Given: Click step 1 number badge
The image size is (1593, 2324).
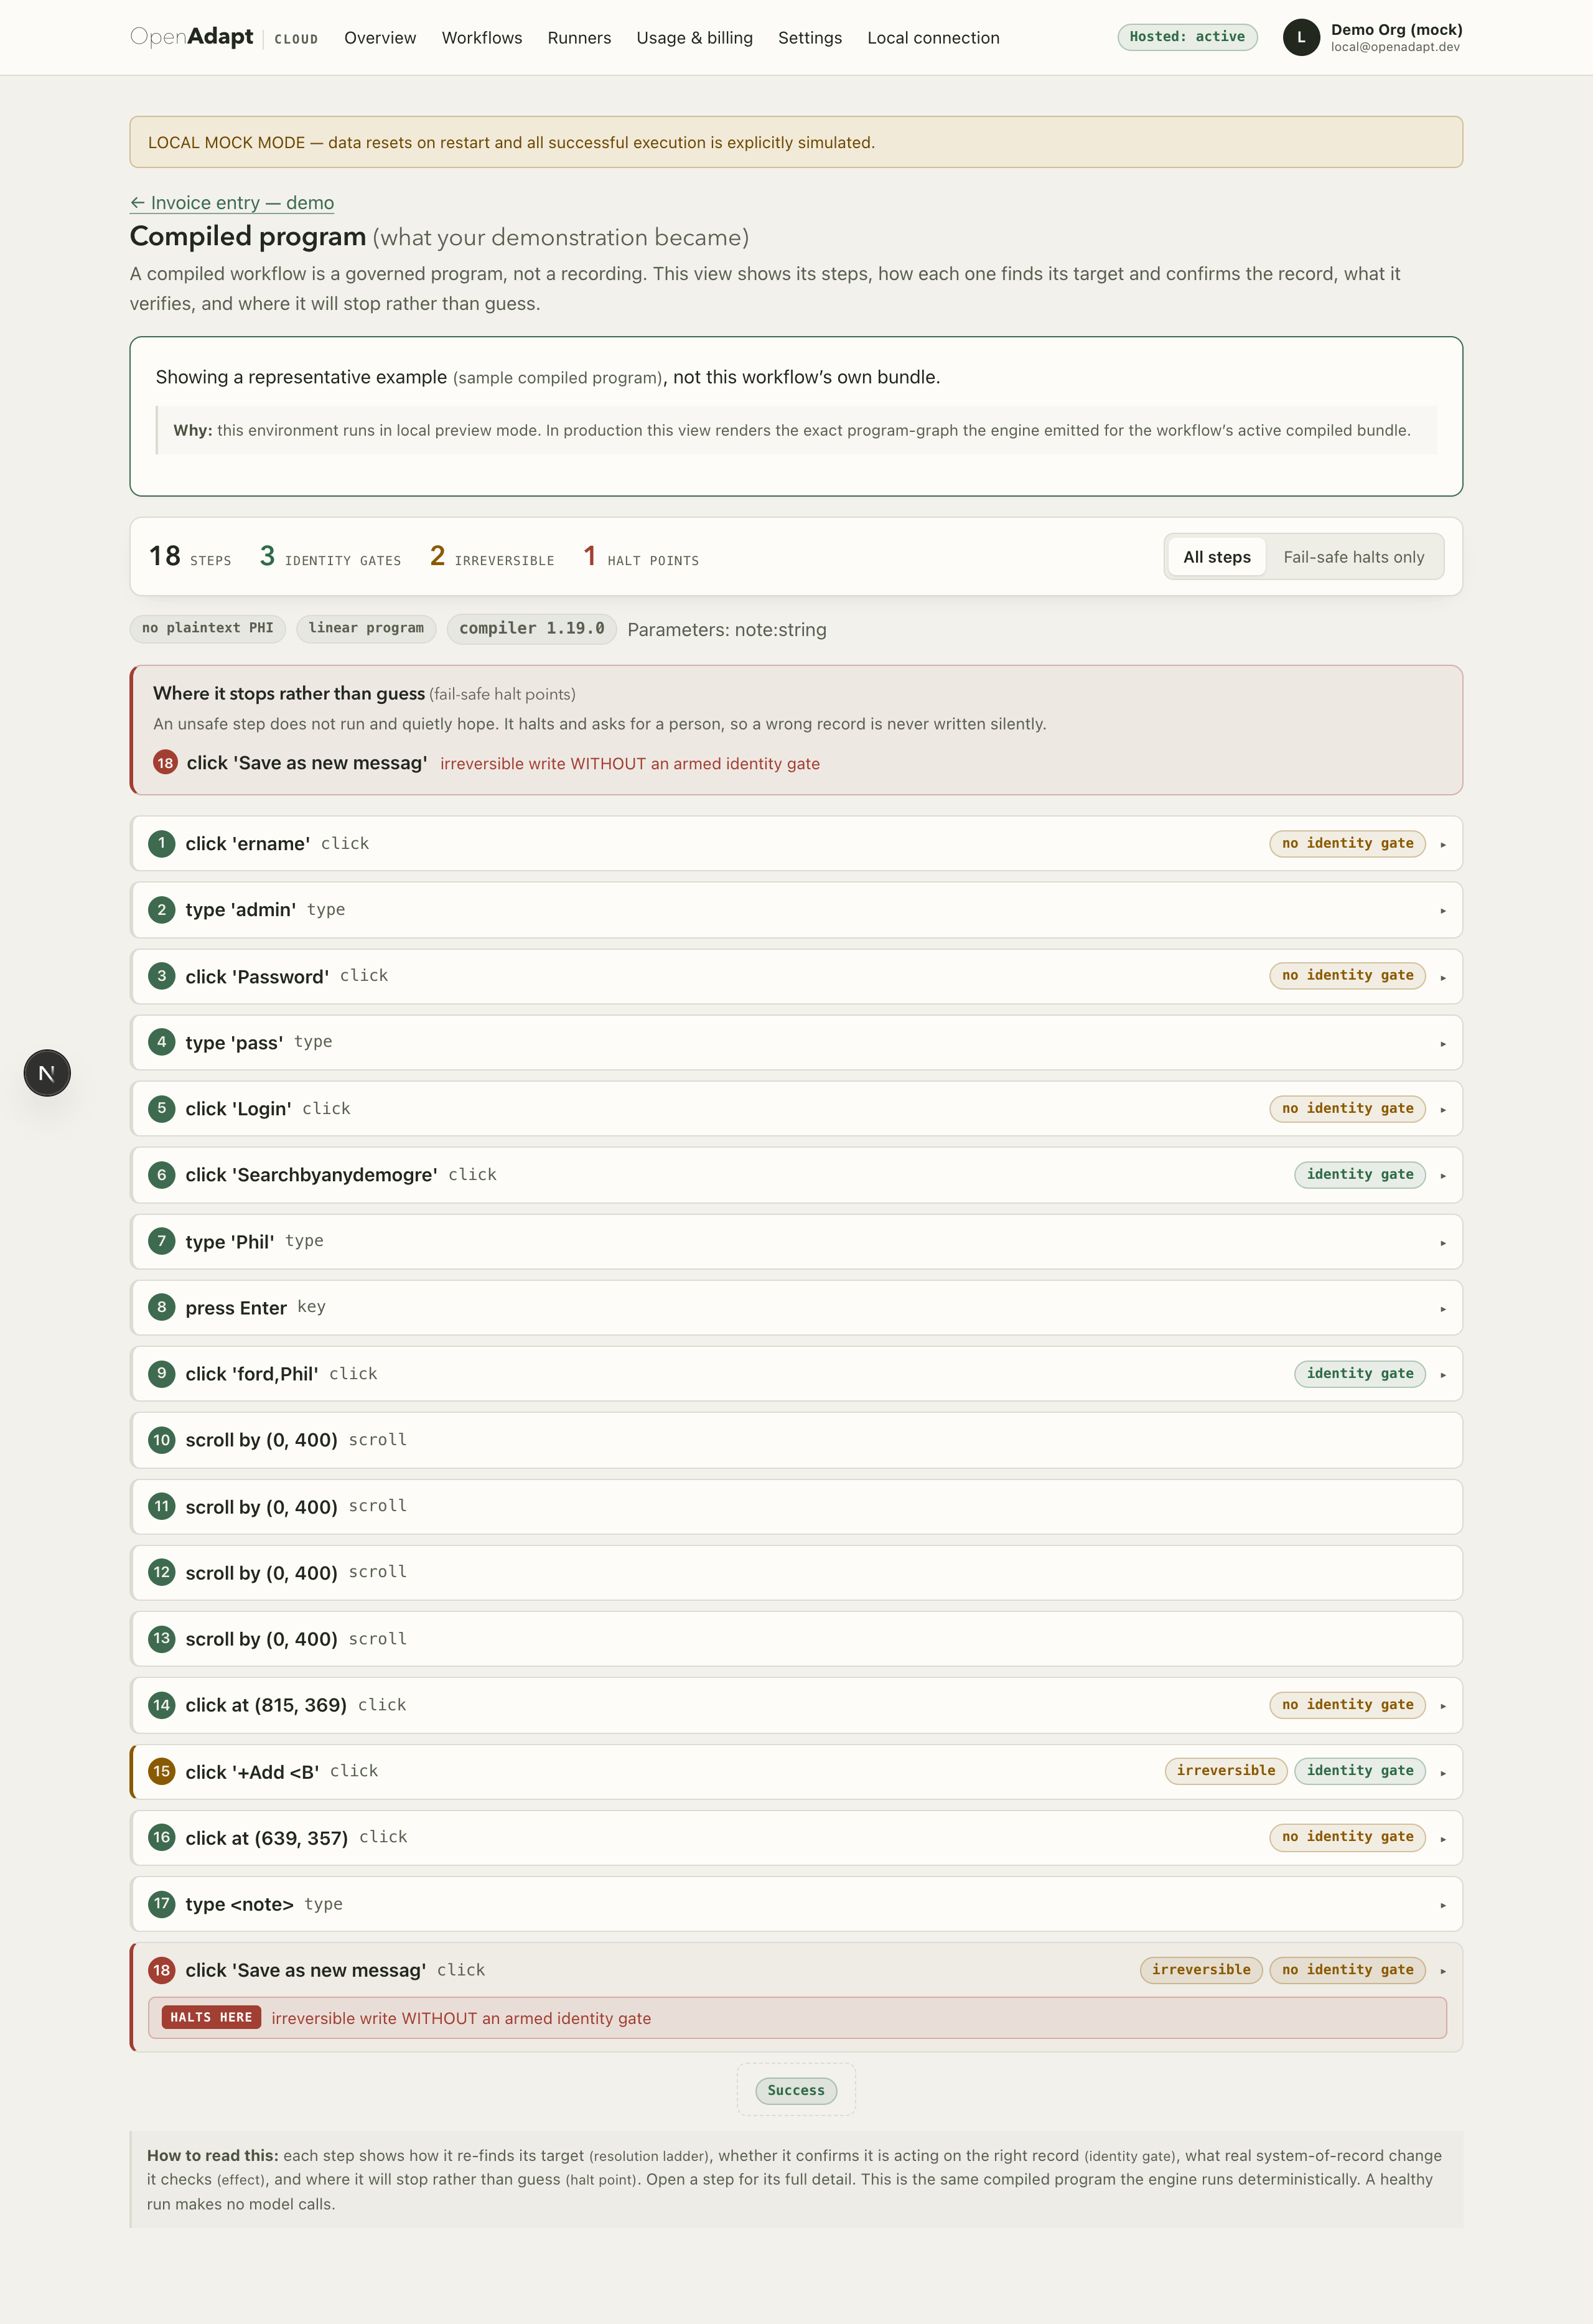Looking at the screenshot, I should (161, 843).
